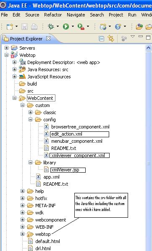
Task: Open the New wizard dropdown arrow
Action: [17, 26]
